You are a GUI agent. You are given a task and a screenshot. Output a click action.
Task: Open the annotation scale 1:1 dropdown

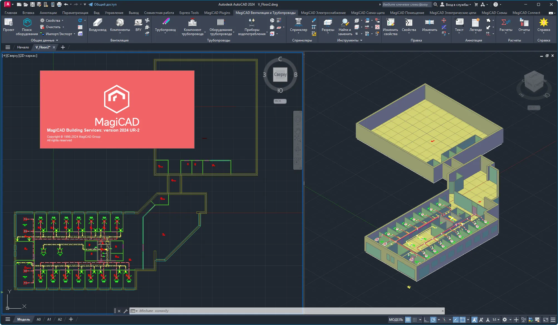(496, 320)
